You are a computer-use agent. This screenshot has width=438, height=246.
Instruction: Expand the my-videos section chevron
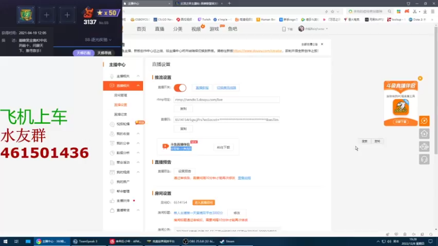[138, 172]
